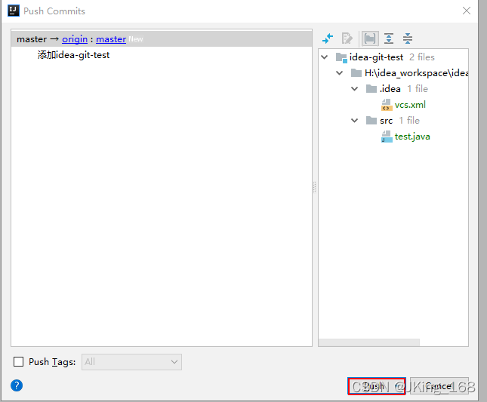
Task: Click the idea-git-test module icon
Action: click(x=341, y=57)
